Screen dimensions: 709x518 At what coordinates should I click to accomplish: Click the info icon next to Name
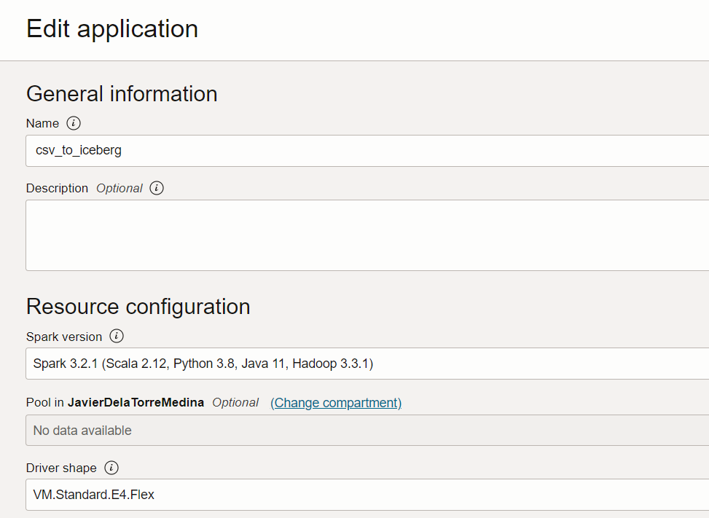(x=74, y=123)
